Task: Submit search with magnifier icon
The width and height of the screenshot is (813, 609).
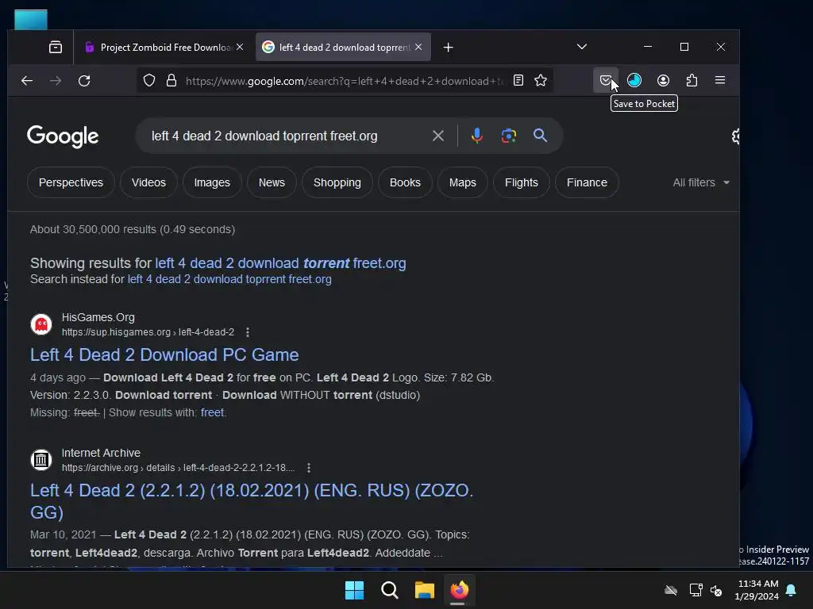Action: (540, 136)
